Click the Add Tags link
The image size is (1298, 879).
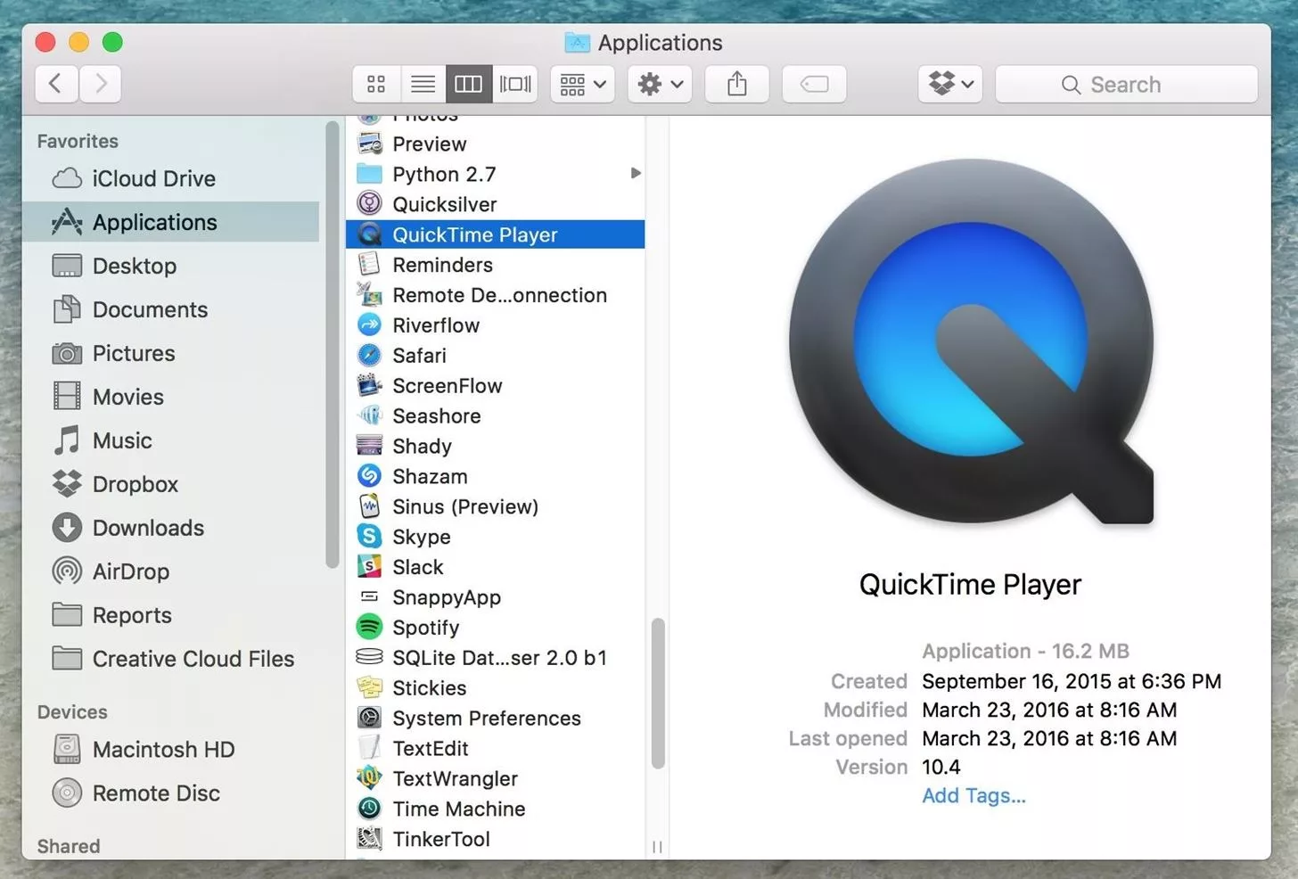[x=974, y=795]
